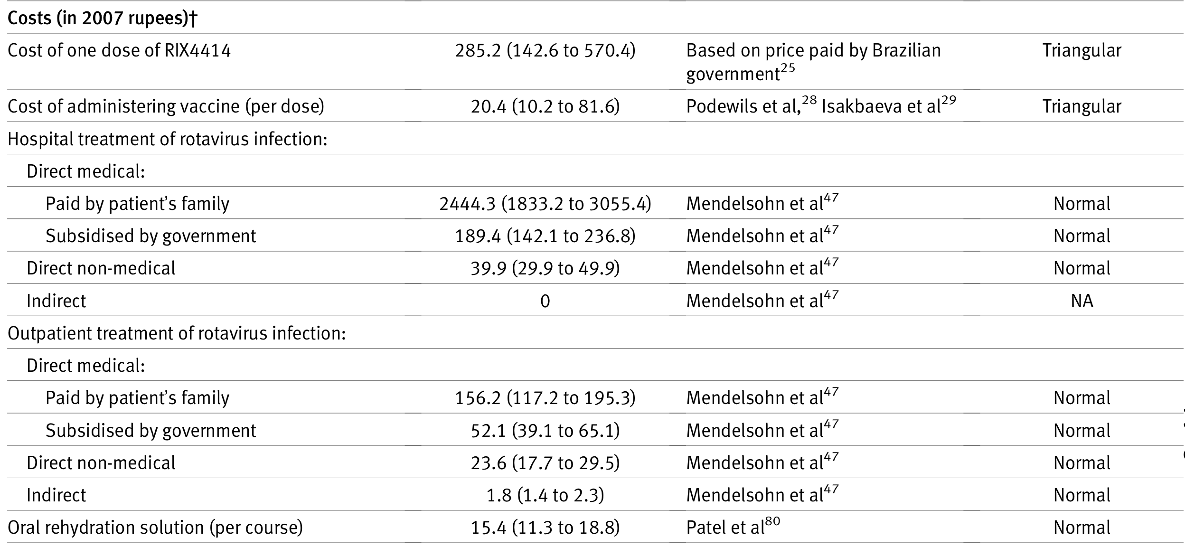1185x547 pixels.
Task: Click the value 156.2 (117.2 to 195.3)
Action: pos(545,398)
